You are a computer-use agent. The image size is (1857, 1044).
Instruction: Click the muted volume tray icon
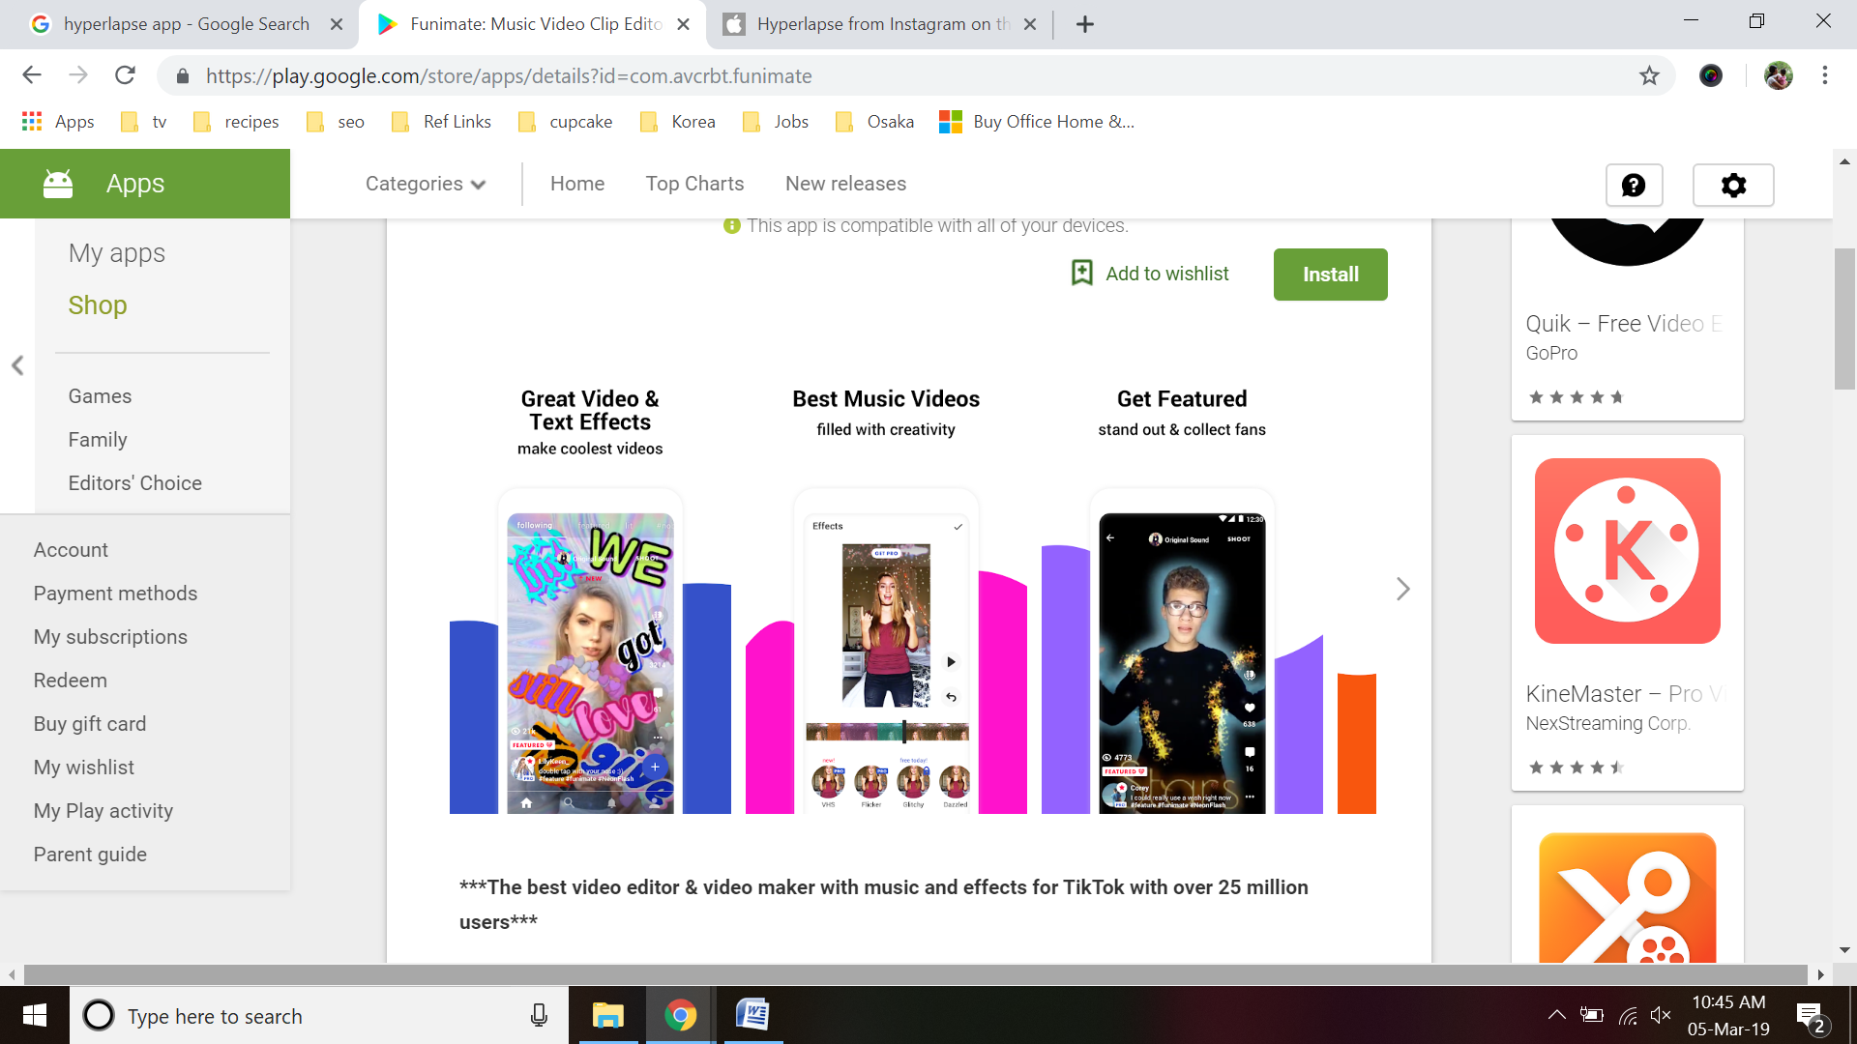coord(1661,1015)
